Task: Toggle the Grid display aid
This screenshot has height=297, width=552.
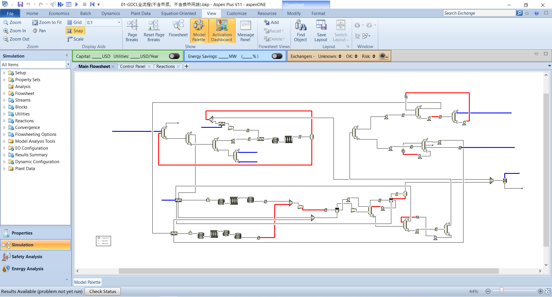Action: [x=74, y=22]
